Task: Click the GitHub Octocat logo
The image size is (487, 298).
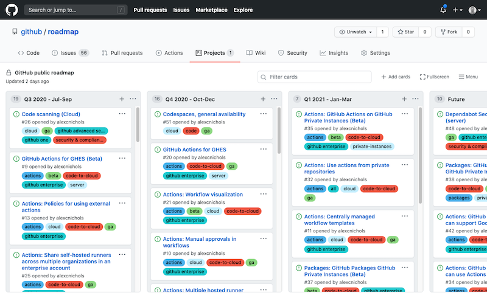Action: coord(12,10)
